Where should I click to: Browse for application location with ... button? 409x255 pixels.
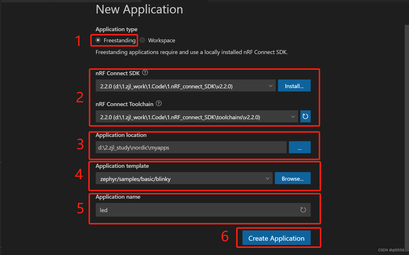point(300,147)
